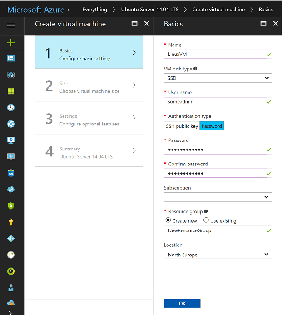Open Subscriptions yellow key icon

click(x=11, y=222)
